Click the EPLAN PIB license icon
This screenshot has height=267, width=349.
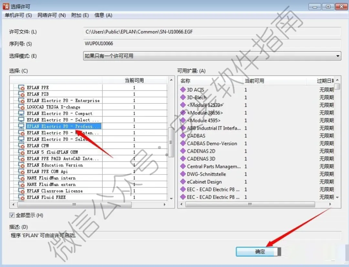[21, 94]
